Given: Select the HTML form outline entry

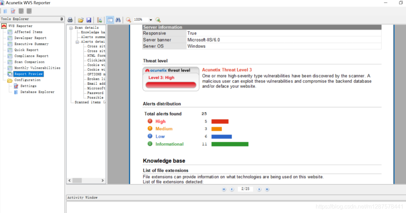Looking at the screenshot, I should point(96,55).
